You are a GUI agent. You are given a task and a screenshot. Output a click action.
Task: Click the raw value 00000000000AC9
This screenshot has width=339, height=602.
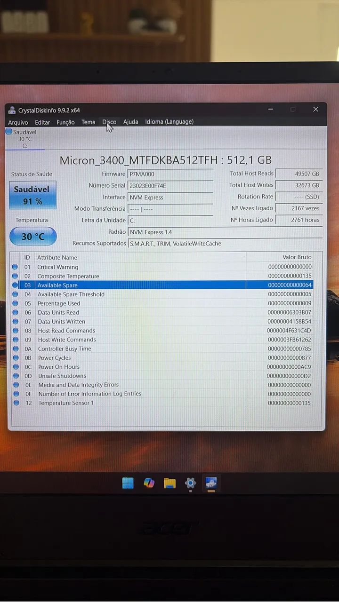(289, 367)
